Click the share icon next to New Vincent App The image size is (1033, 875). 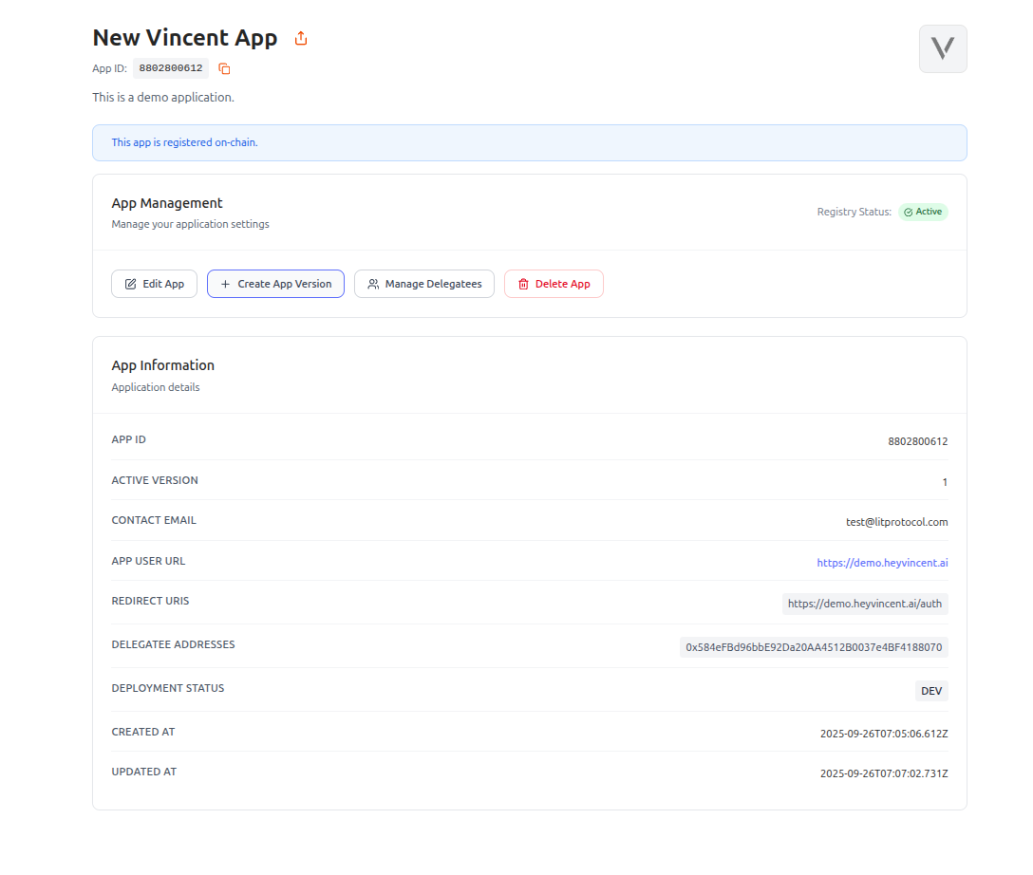tap(300, 37)
